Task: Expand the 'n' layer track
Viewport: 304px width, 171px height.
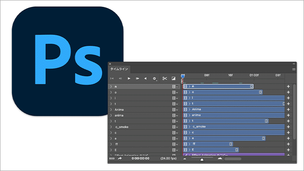Action: coord(111,87)
